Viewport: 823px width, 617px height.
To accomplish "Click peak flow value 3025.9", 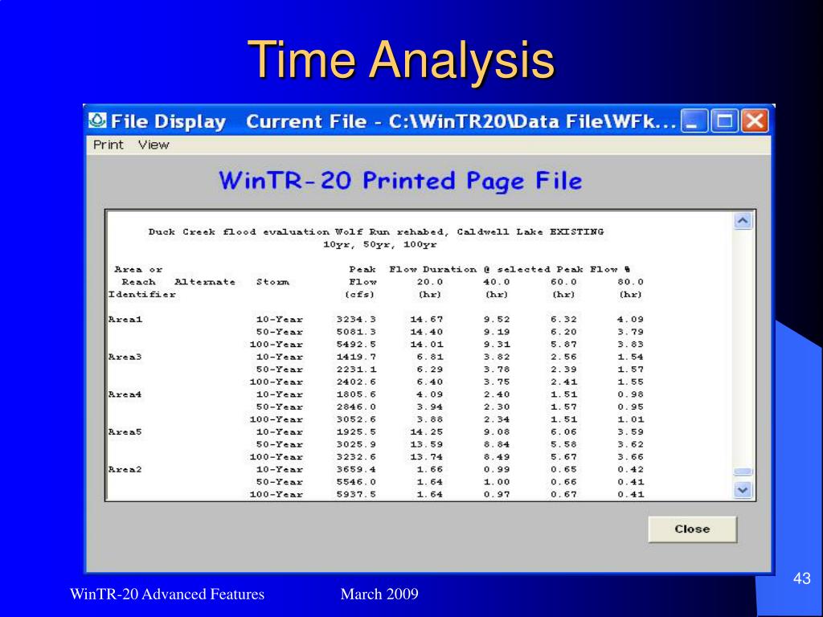I will pyautogui.click(x=356, y=444).
